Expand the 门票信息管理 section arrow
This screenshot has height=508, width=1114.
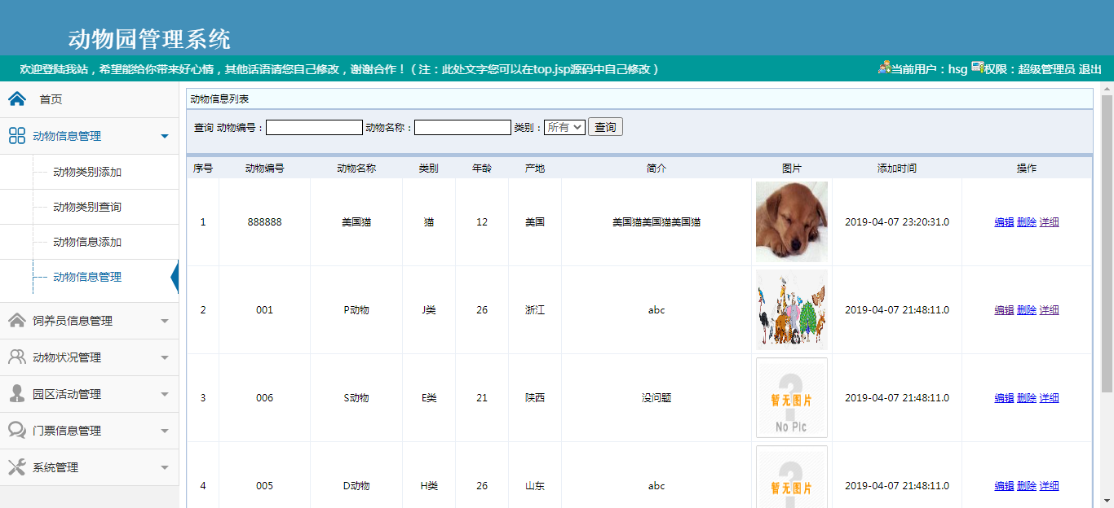[x=165, y=431]
